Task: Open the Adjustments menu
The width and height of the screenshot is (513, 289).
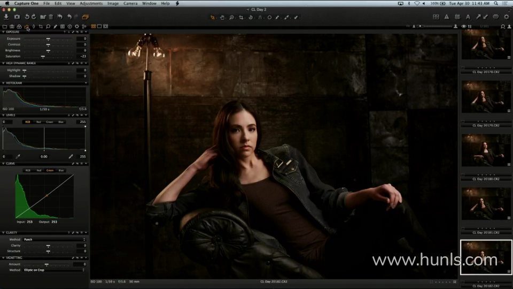Action: tap(91, 3)
